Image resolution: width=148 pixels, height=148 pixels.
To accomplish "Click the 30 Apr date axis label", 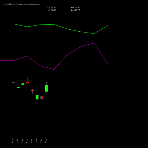I will click(x=46, y=141).
